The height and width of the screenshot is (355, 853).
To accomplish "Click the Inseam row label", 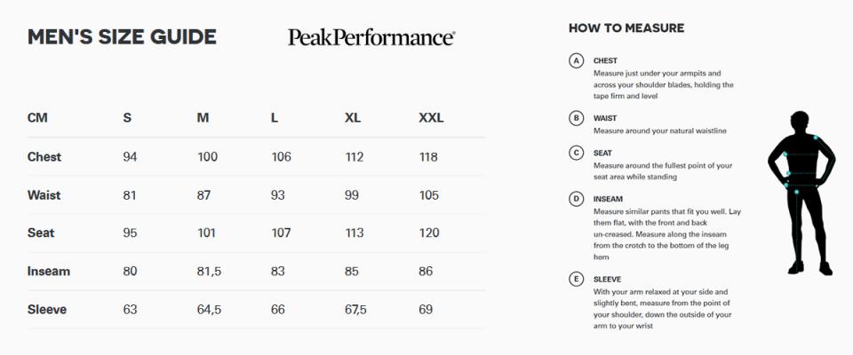I will 48,272.
